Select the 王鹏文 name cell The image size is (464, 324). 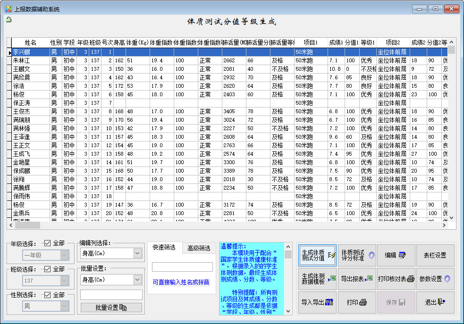point(31,69)
